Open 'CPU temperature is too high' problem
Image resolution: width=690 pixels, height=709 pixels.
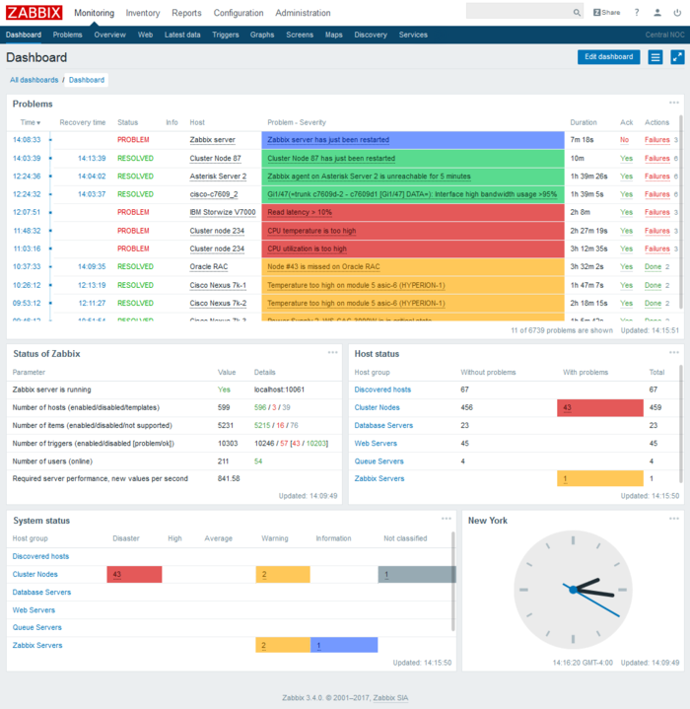click(x=311, y=231)
